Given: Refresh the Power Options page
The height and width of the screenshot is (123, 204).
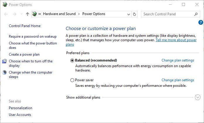Looking at the screenshot, I should click(x=135, y=14).
